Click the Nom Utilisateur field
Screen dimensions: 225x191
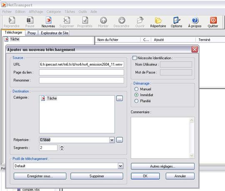[176, 64]
